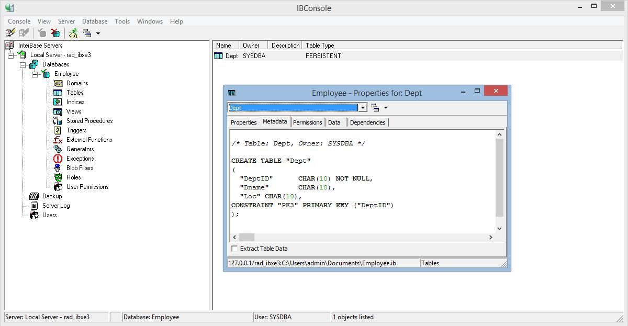Select the Generators node icon
Viewport: 628px width, 326px height.
point(58,149)
